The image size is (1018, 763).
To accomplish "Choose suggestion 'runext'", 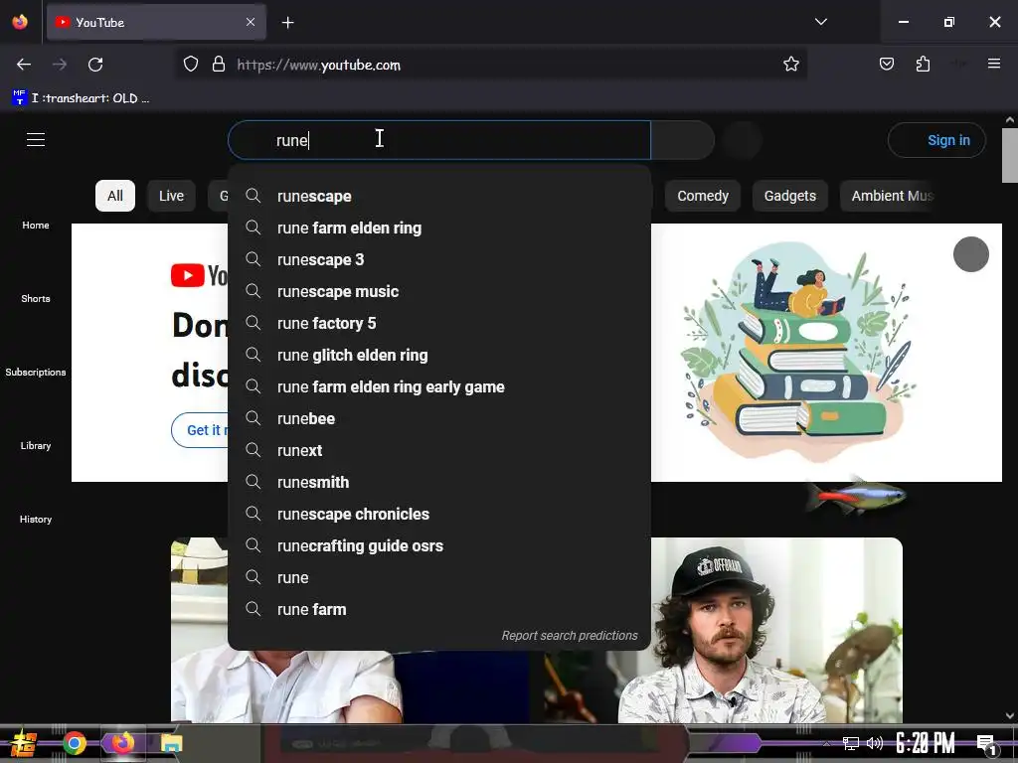I will click(x=439, y=450).
